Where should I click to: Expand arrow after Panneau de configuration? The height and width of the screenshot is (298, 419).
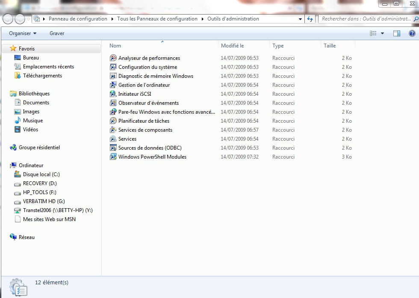pos(112,19)
